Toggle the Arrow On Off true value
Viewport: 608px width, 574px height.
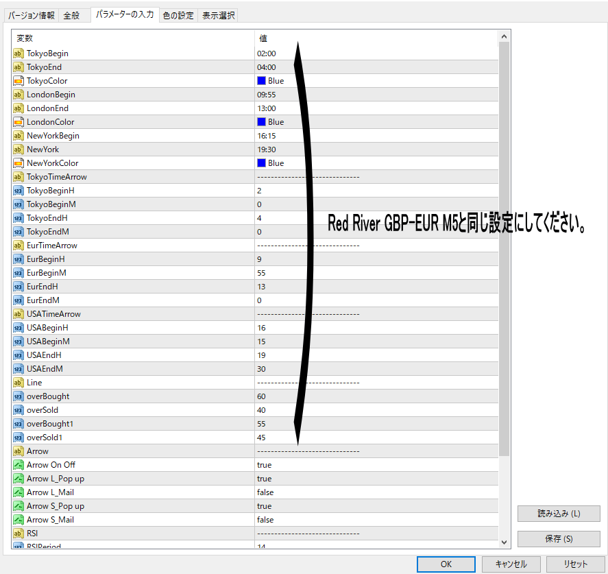(x=265, y=465)
